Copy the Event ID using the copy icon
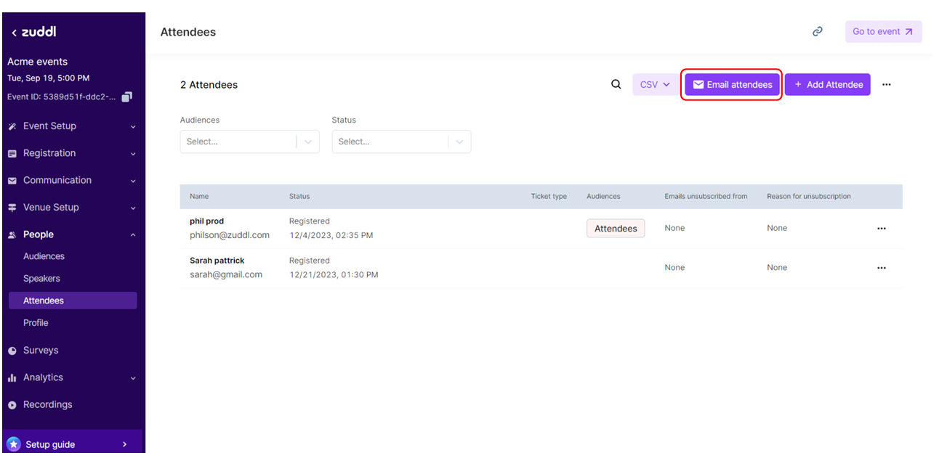939x458 pixels. point(128,97)
